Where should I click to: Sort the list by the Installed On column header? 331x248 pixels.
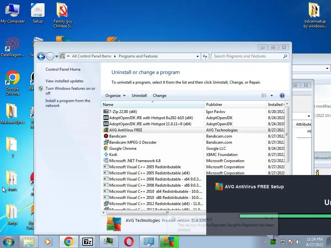click(x=275, y=105)
